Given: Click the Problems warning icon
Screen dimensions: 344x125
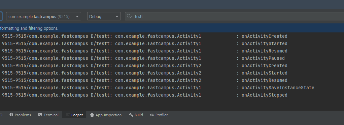Looking at the screenshot, I should pyautogui.click(x=11, y=115).
